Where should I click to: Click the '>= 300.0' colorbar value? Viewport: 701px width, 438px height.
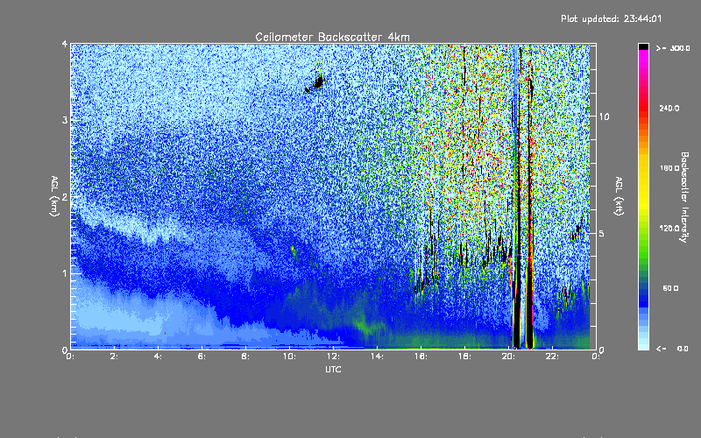(673, 48)
